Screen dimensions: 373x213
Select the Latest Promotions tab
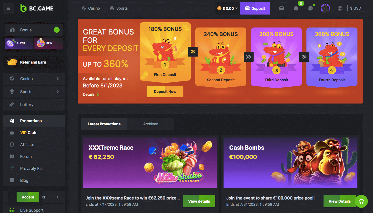[x=104, y=124]
